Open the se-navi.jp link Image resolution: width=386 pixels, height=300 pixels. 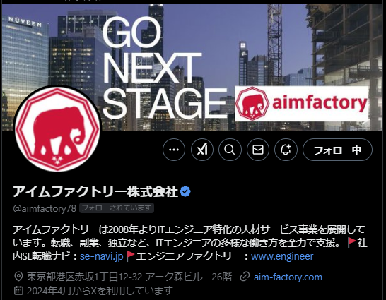coord(101,256)
